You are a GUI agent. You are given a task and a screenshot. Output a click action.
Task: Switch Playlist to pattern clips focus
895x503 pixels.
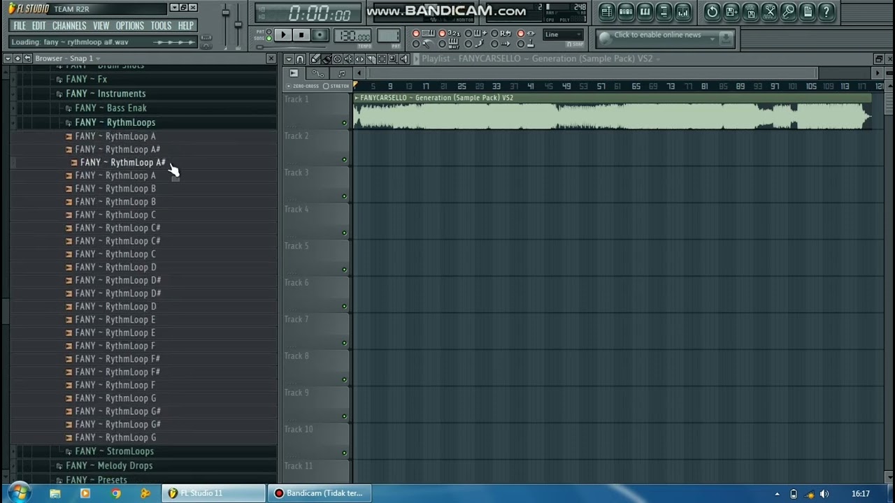(x=341, y=73)
